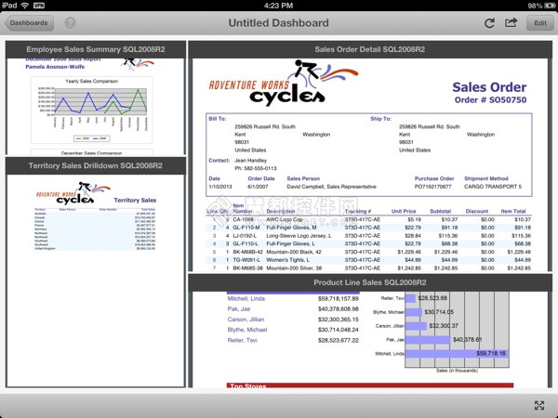The image size is (558, 418).
Task: Tap the fullscreen expand icon
Action: click(539, 405)
